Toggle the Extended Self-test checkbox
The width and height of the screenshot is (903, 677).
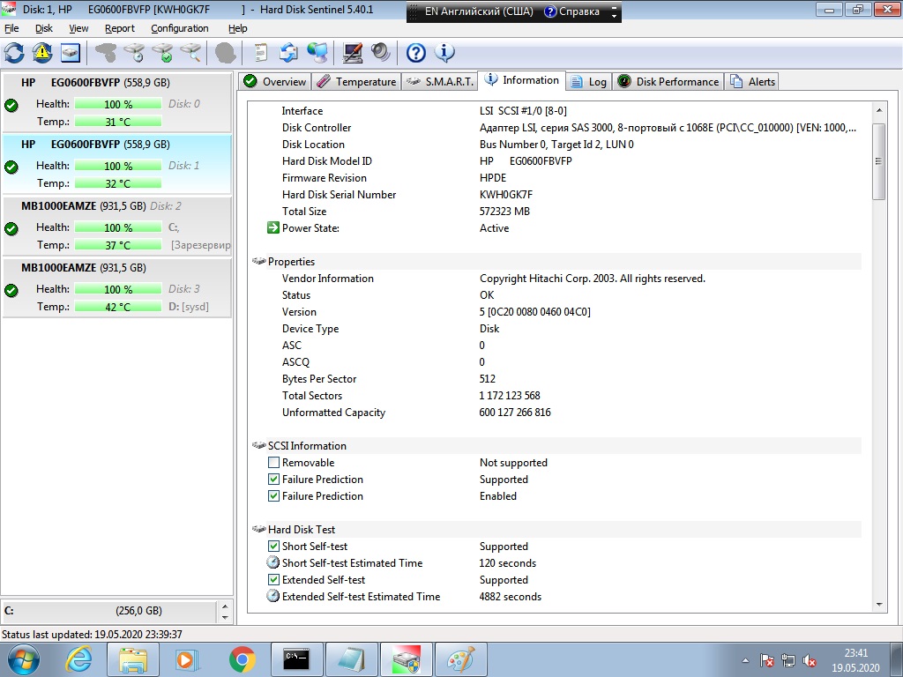click(273, 580)
